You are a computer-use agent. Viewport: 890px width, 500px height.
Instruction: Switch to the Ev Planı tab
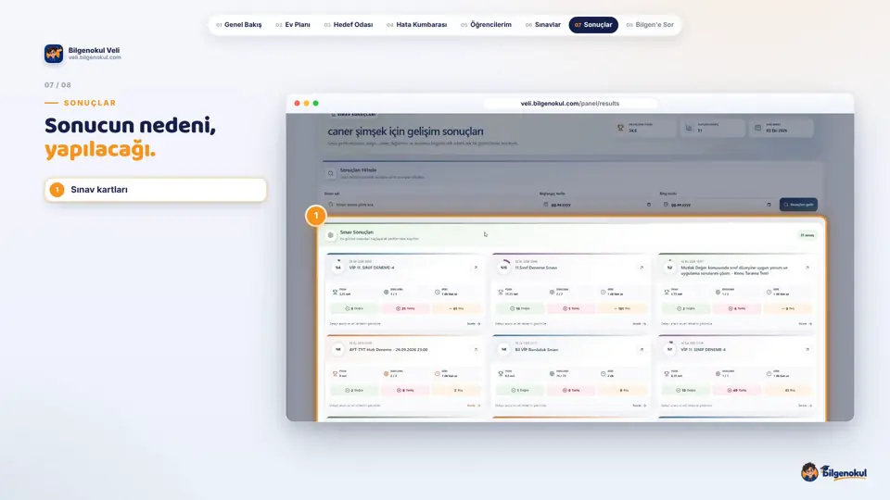coord(293,25)
